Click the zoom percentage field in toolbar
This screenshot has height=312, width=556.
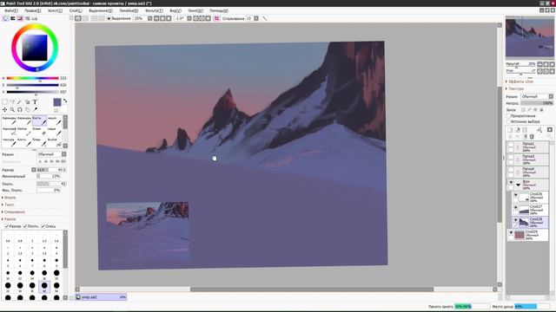coord(139,18)
